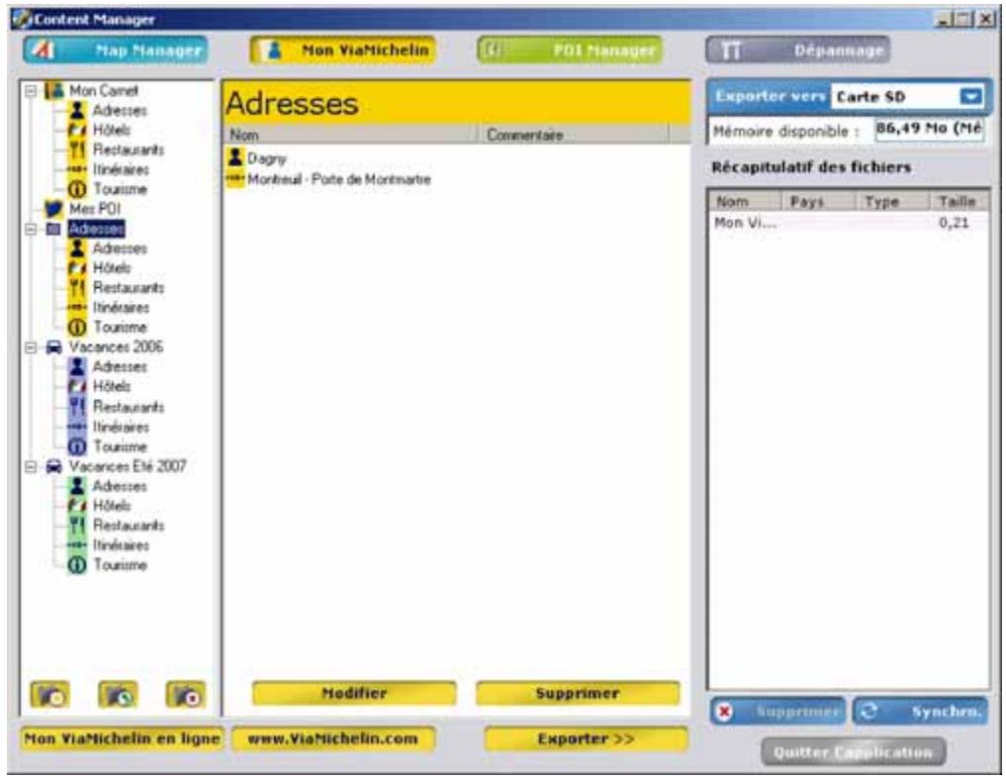
Task: Select Itinéraires icon under Vacances Eté 2007
Action: pyautogui.click(x=77, y=545)
